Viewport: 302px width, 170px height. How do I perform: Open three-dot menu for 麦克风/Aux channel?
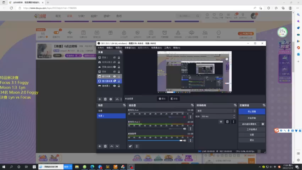coord(191,117)
